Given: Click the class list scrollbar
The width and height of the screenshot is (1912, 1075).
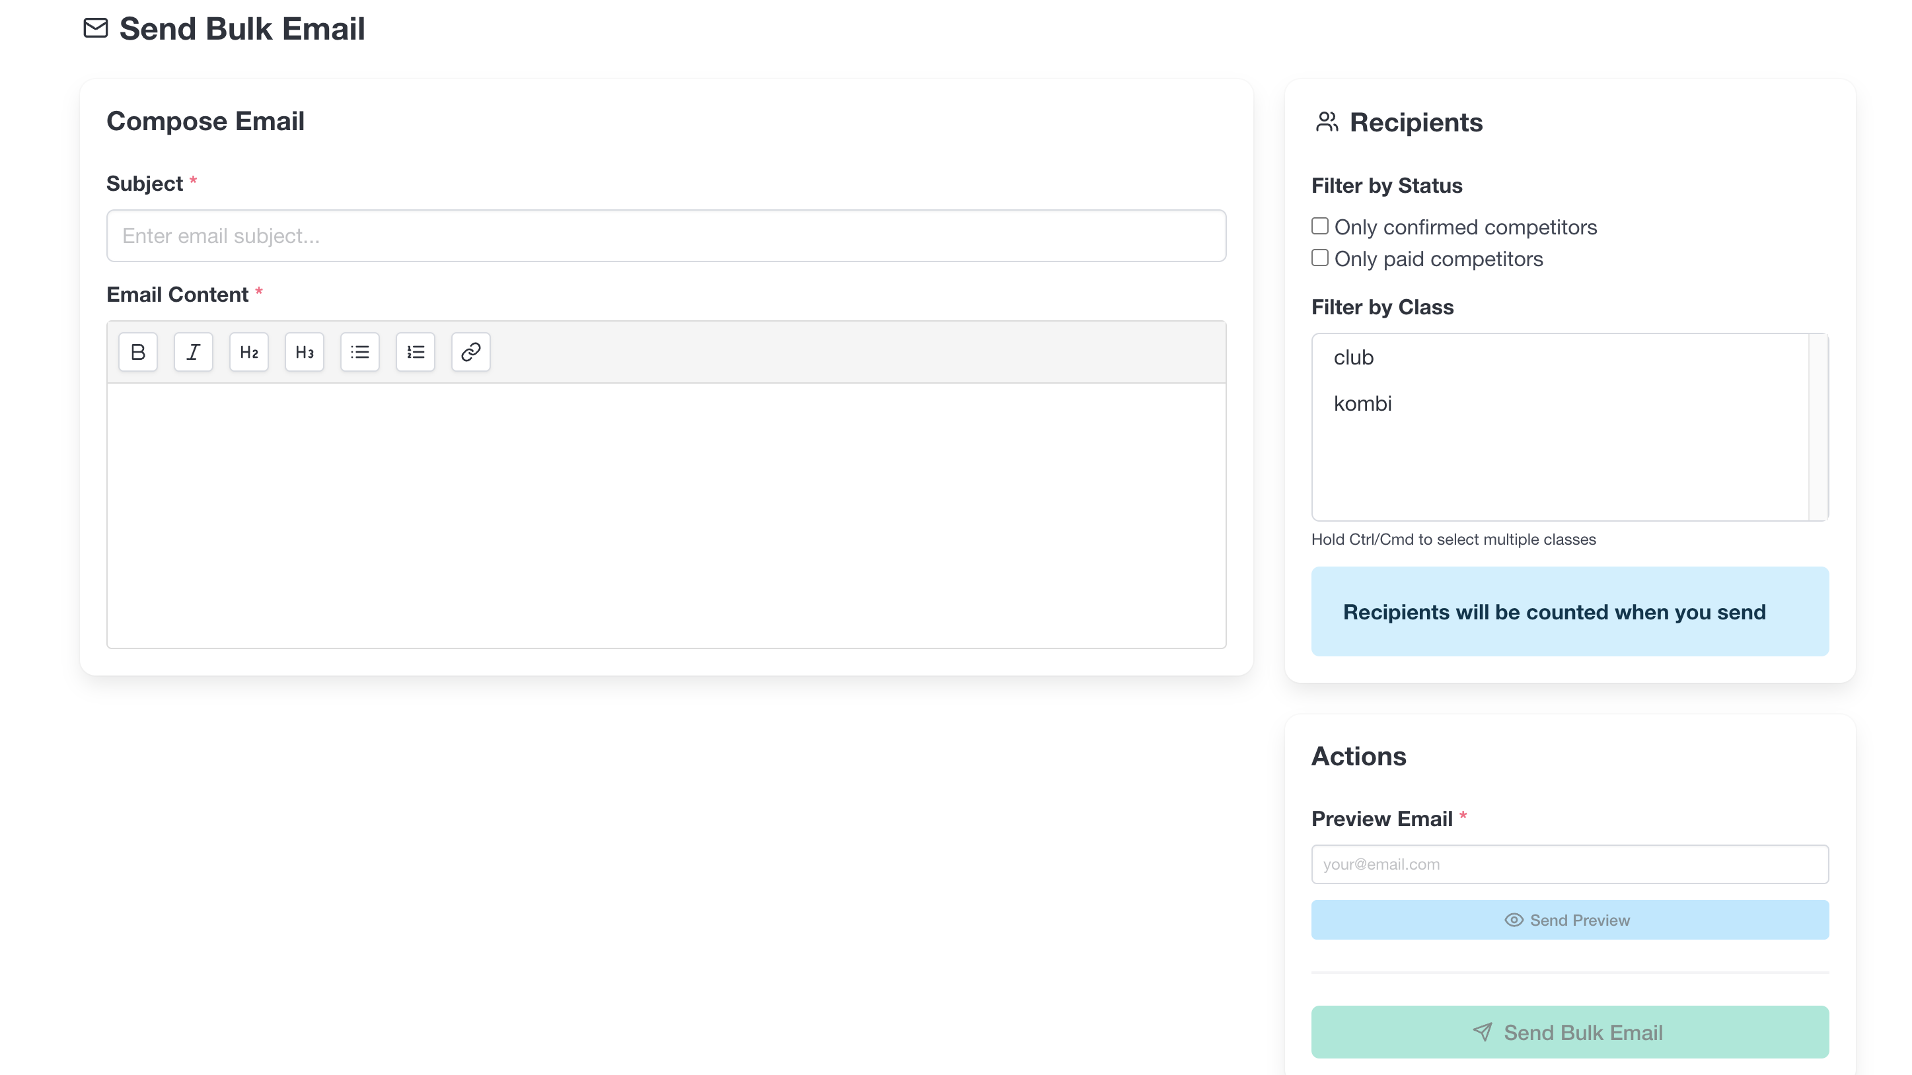Looking at the screenshot, I should point(1818,427).
